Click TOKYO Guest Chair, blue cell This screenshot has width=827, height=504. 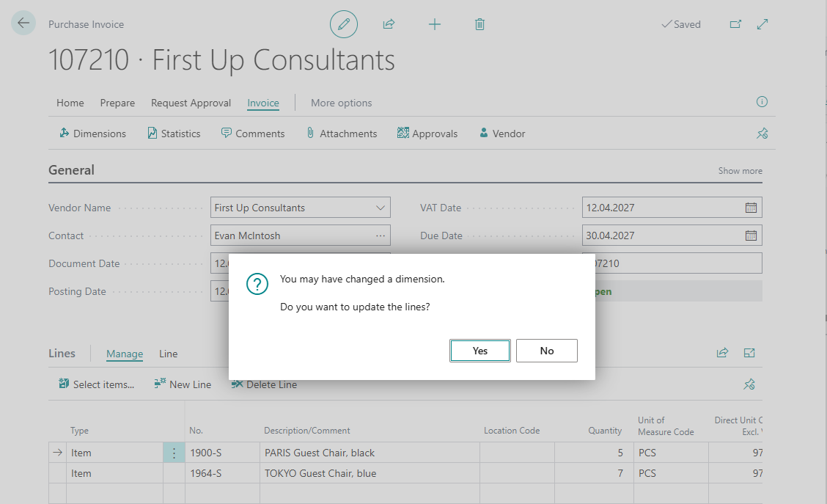point(370,473)
